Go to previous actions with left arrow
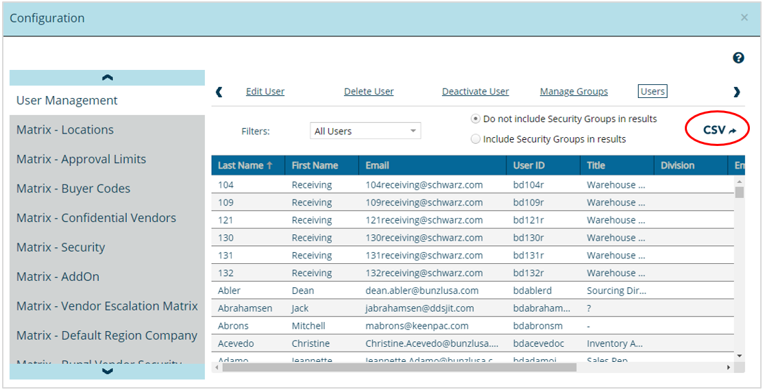765x392 pixels. pos(219,92)
